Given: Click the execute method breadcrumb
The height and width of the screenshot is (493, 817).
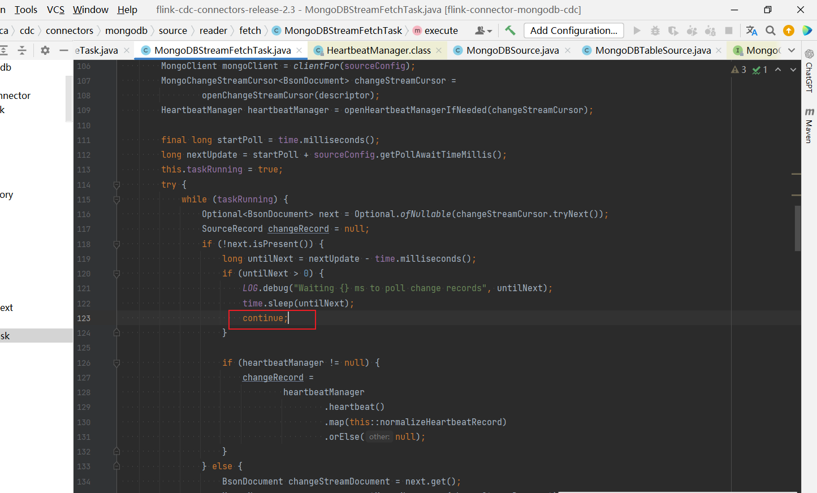Looking at the screenshot, I should point(435,31).
